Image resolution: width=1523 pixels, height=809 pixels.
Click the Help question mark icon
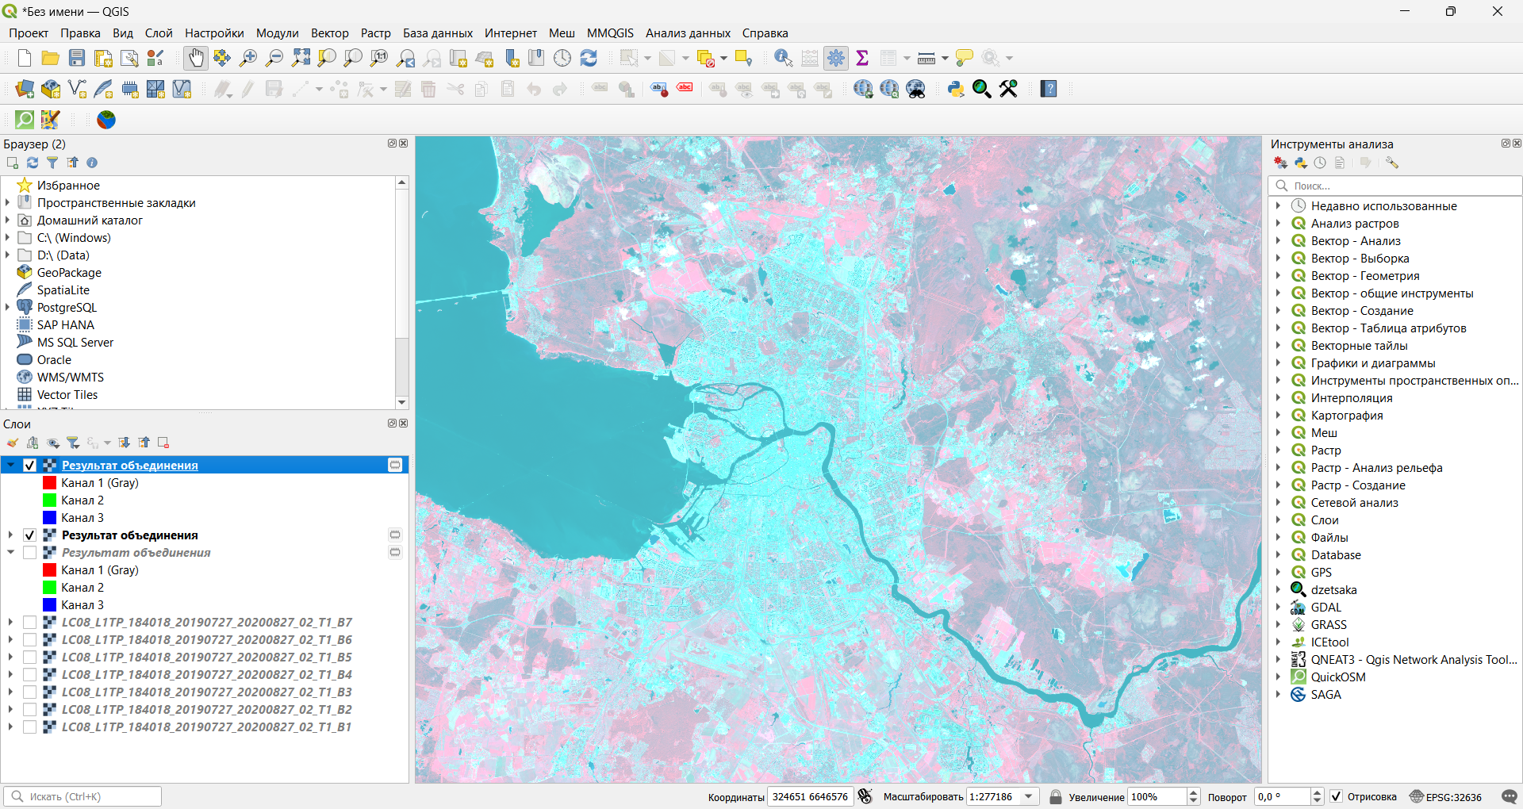(x=1049, y=89)
